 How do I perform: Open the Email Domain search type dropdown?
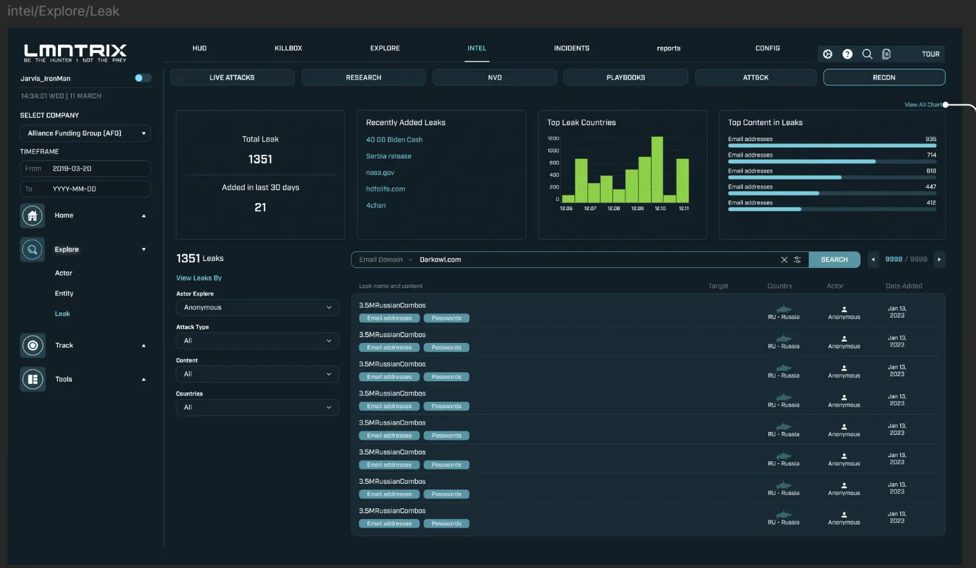click(386, 260)
